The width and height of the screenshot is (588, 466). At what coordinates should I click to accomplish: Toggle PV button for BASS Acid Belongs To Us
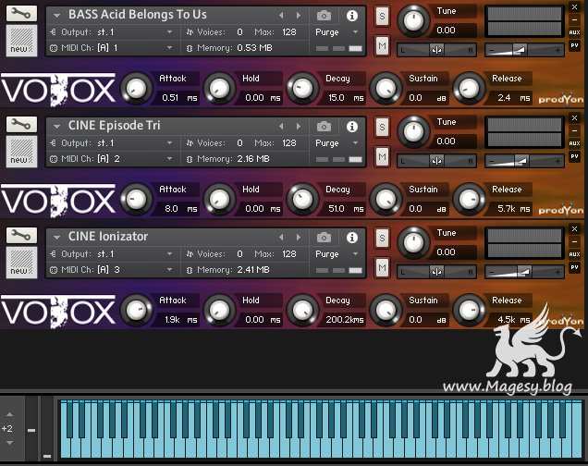(574, 45)
